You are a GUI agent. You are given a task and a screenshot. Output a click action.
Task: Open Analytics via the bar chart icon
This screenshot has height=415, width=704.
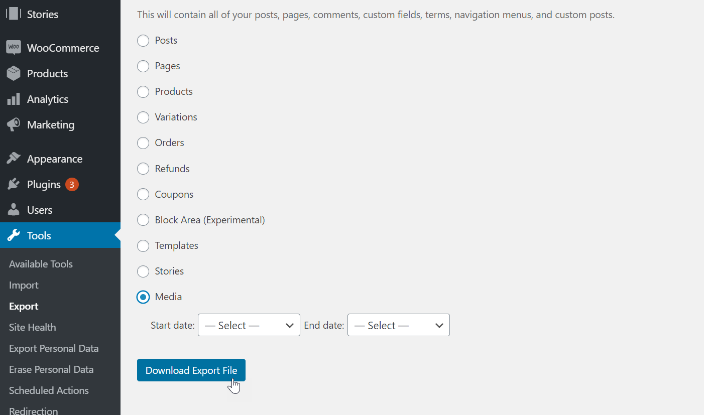(x=14, y=99)
